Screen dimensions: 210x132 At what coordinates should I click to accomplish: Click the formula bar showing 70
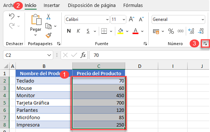point(149,55)
